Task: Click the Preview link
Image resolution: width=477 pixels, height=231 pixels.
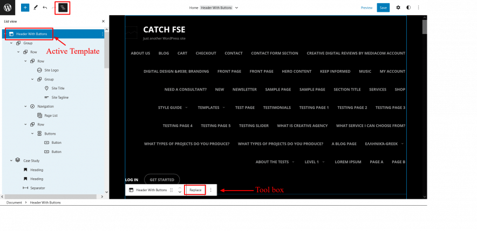Action: (366, 8)
